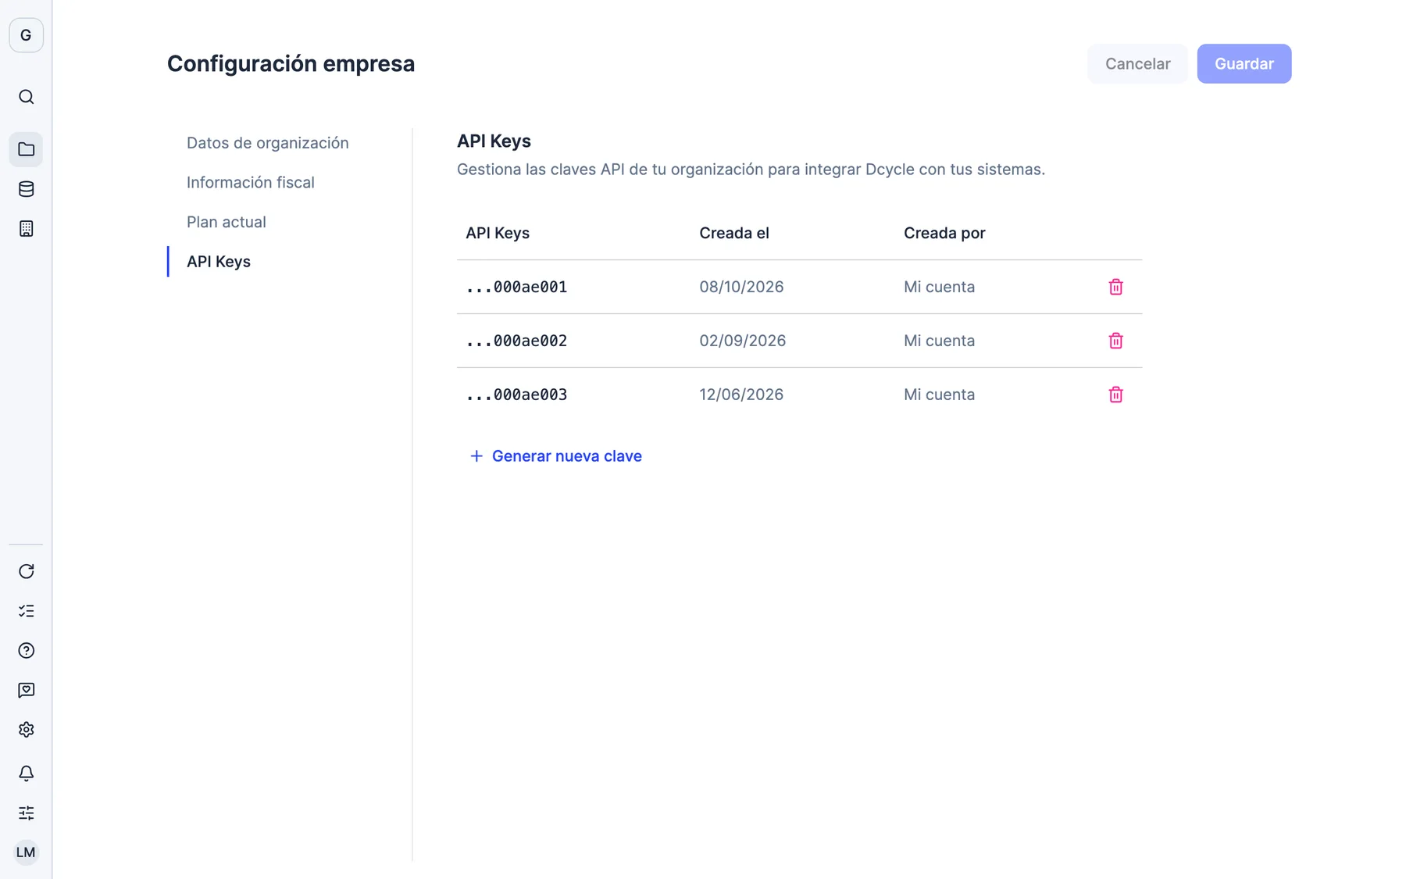Click the key text ...000ae003
1406x879 pixels.
click(x=516, y=395)
